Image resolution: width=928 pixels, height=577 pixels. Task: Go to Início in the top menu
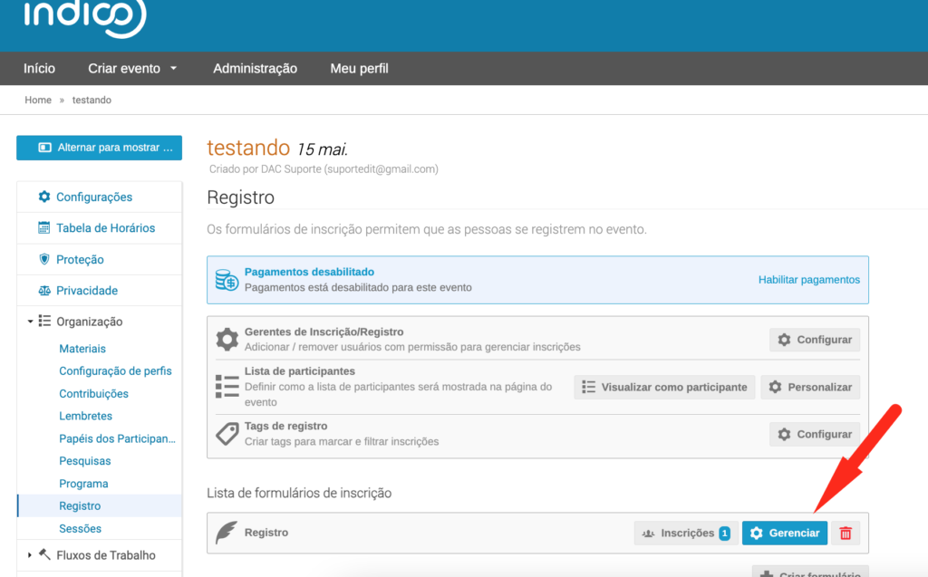coord(39,69)
